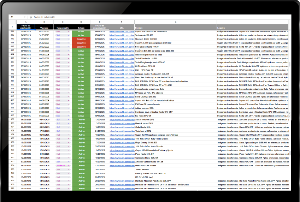Viewport: 300px width, 202px height.
Task: Select column B header
Action: click(44, 22)
